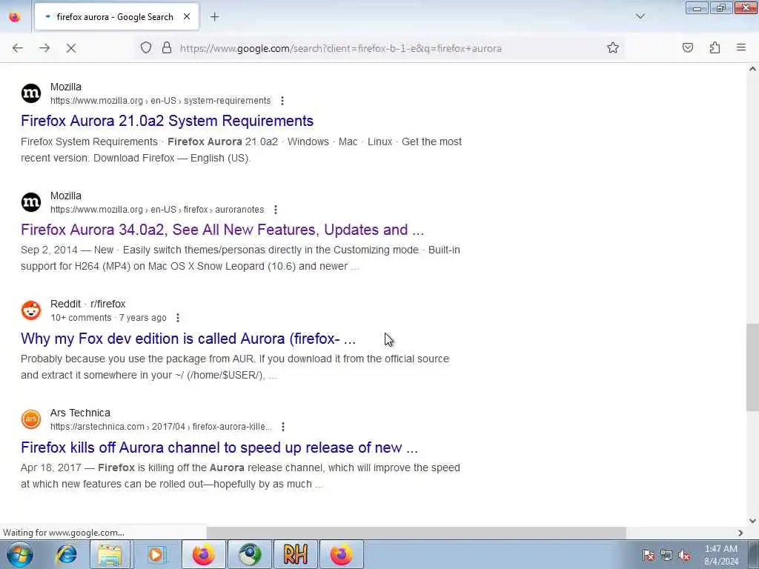Open Firefox Aurora 21.0a2 System Requirements result

click(x=167, y=121)
